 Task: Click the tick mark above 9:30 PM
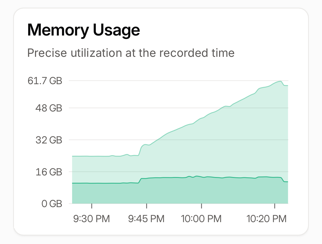point(91,206)
